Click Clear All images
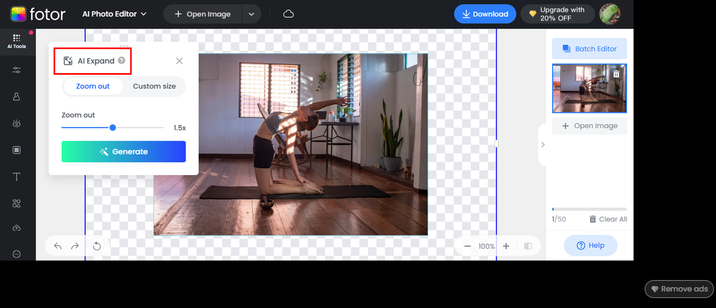The height and width of the screenshot is (308, 716). (x=608, y=219)
